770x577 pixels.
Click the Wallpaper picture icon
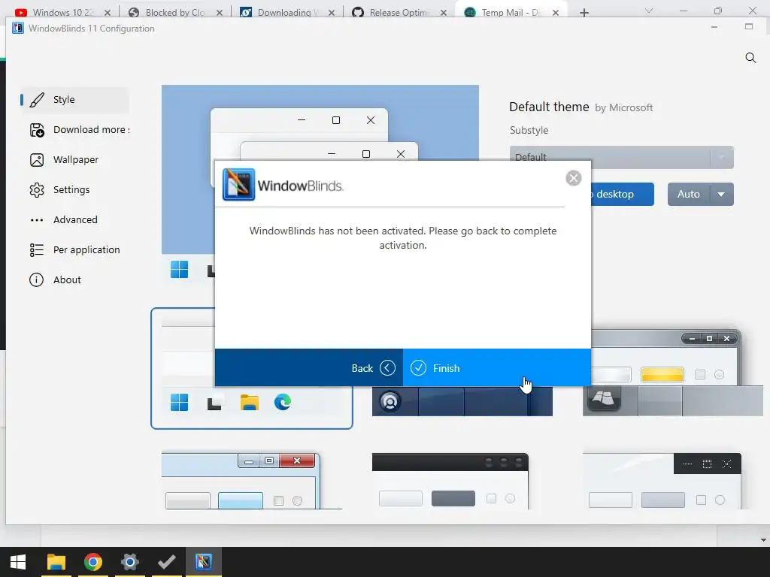(x=37, y=160)
